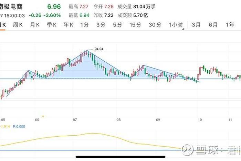Image resolution: width=241 pixels, height=161 pixels.
Task: Show the 年K yearly candlestick view
Action: point(69,25)
